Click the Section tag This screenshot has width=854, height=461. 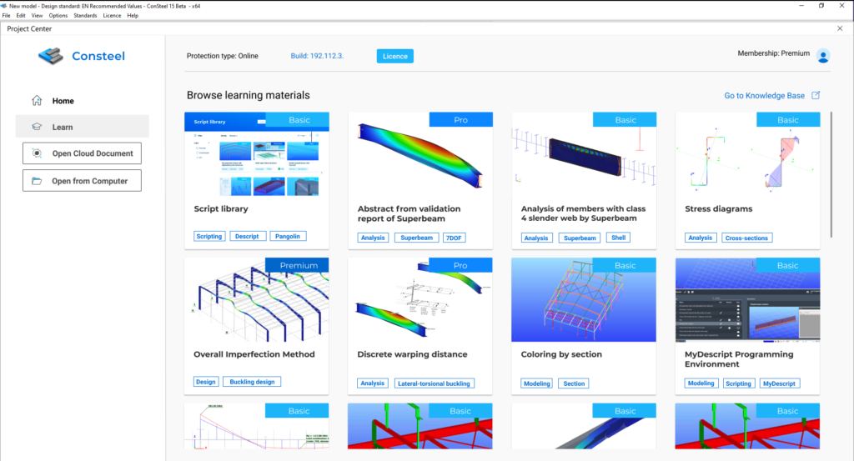pos(574,383)
